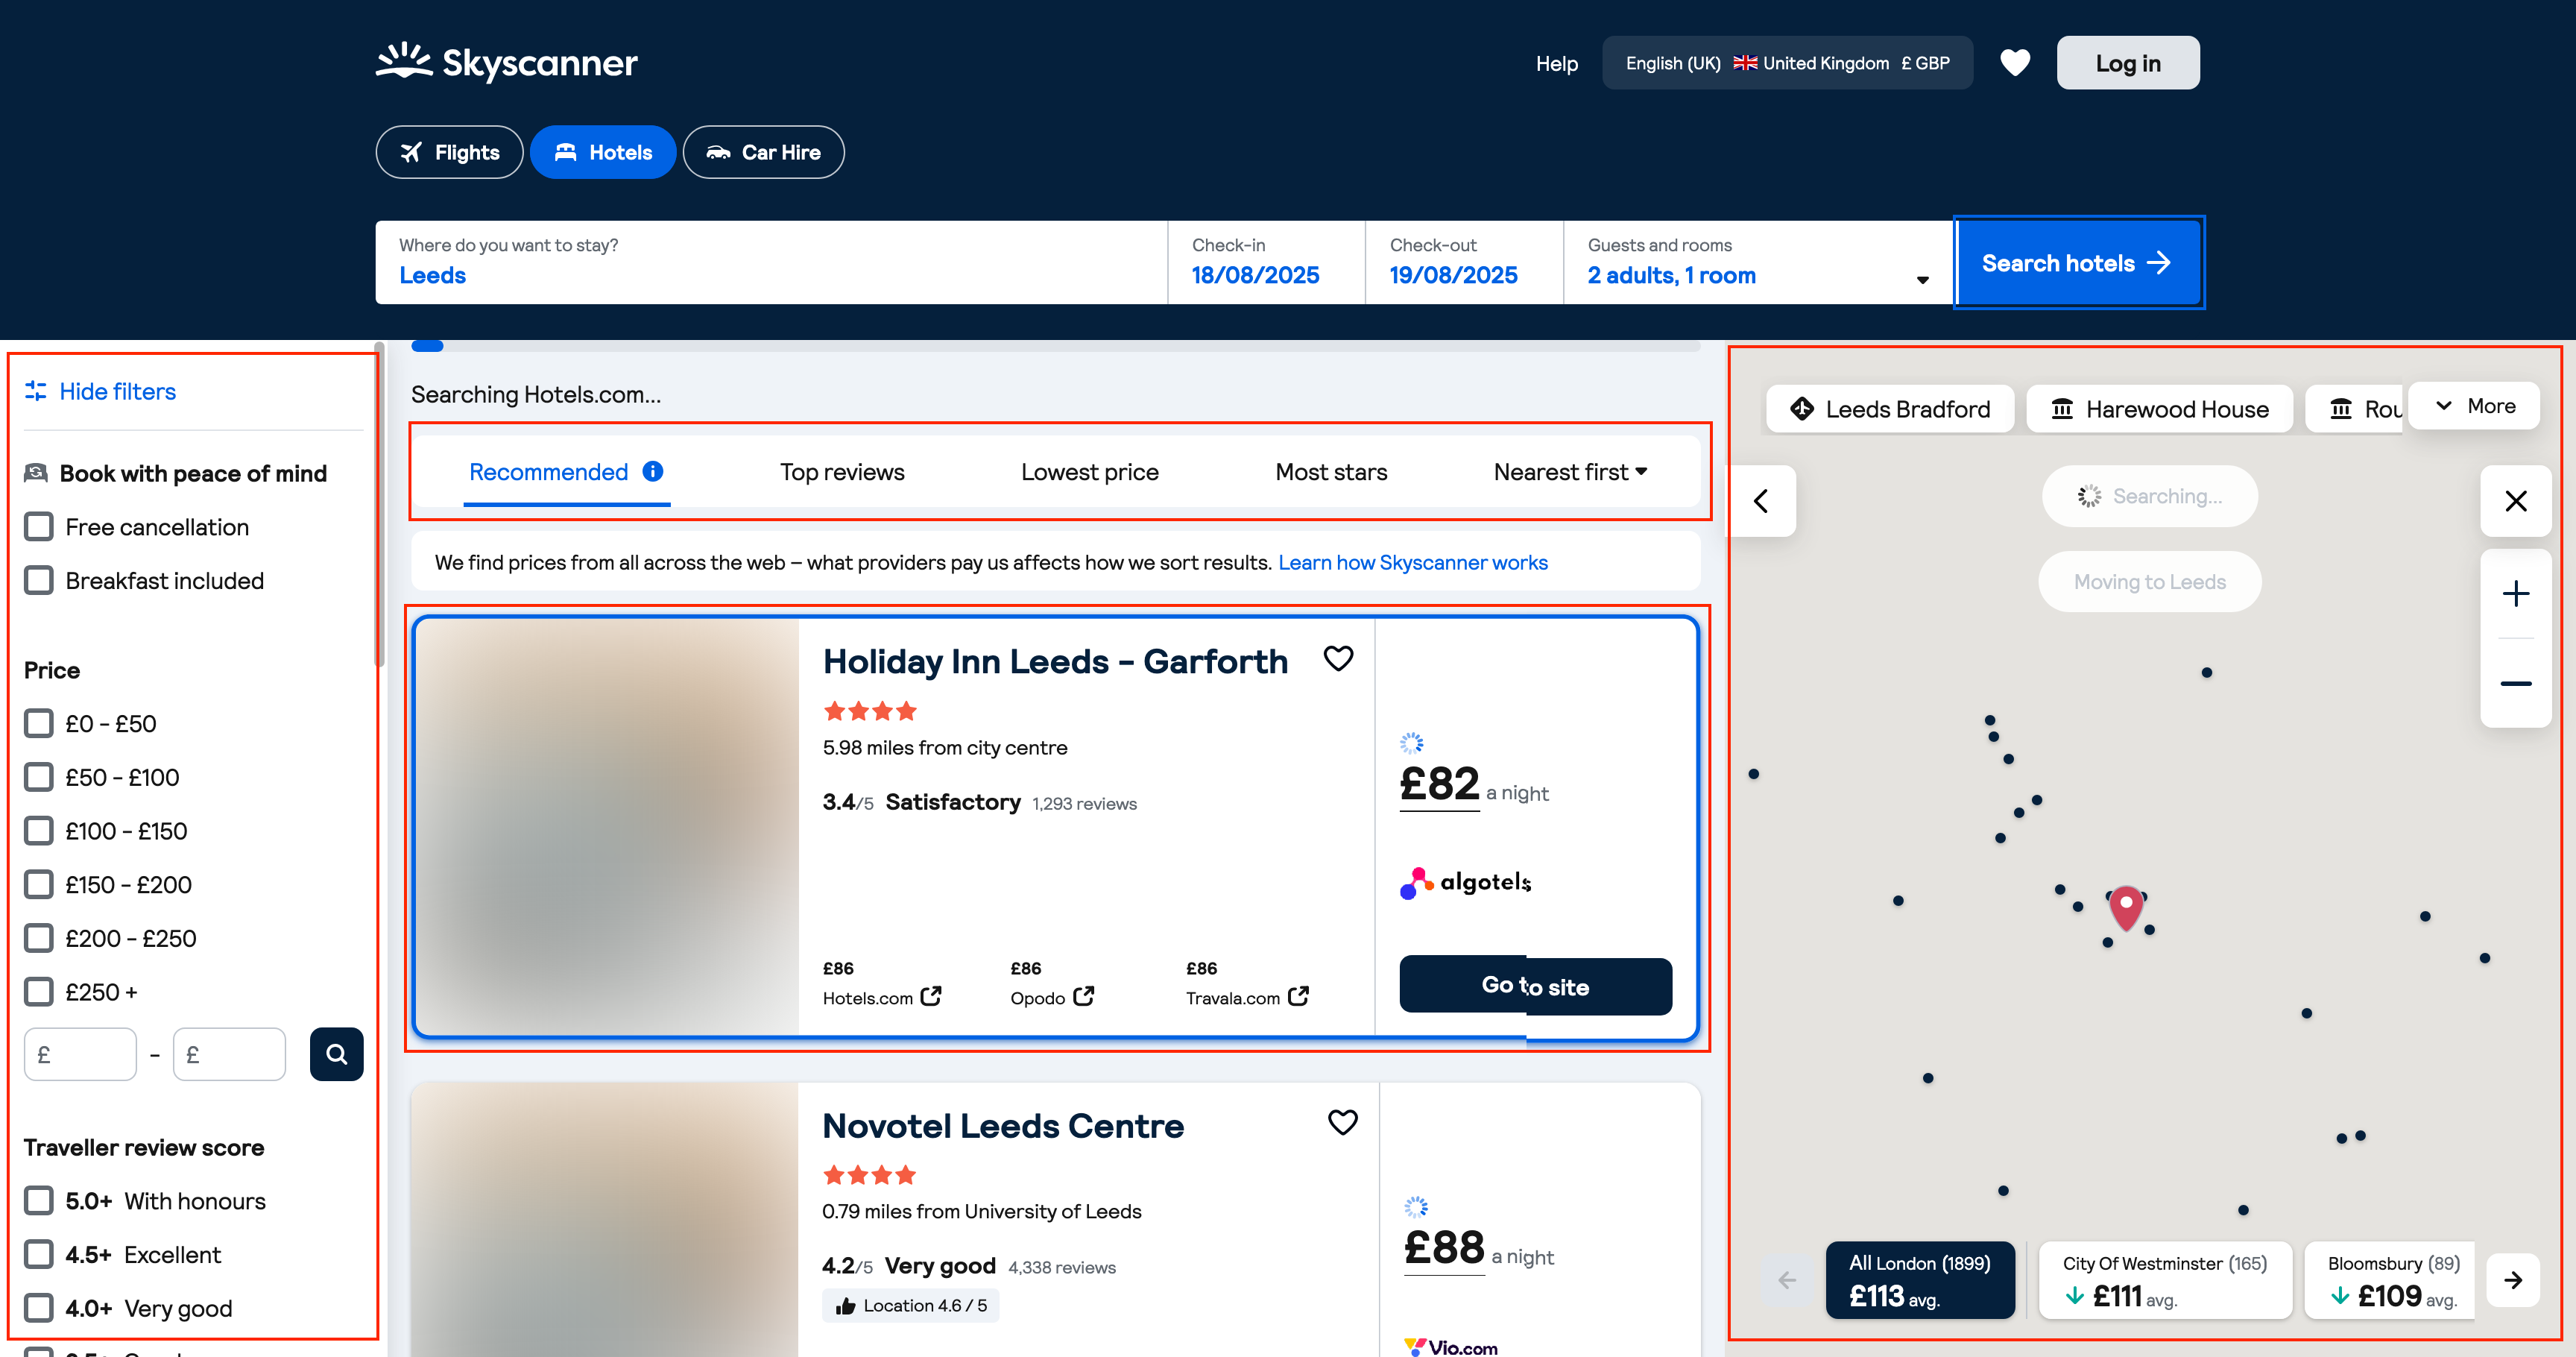Tick 5.0+ With honours checkbox

coord(38,1200)
